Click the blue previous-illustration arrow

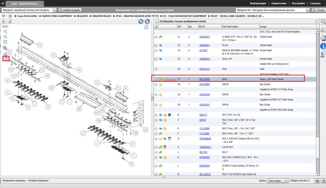click(x=141, y=21)
